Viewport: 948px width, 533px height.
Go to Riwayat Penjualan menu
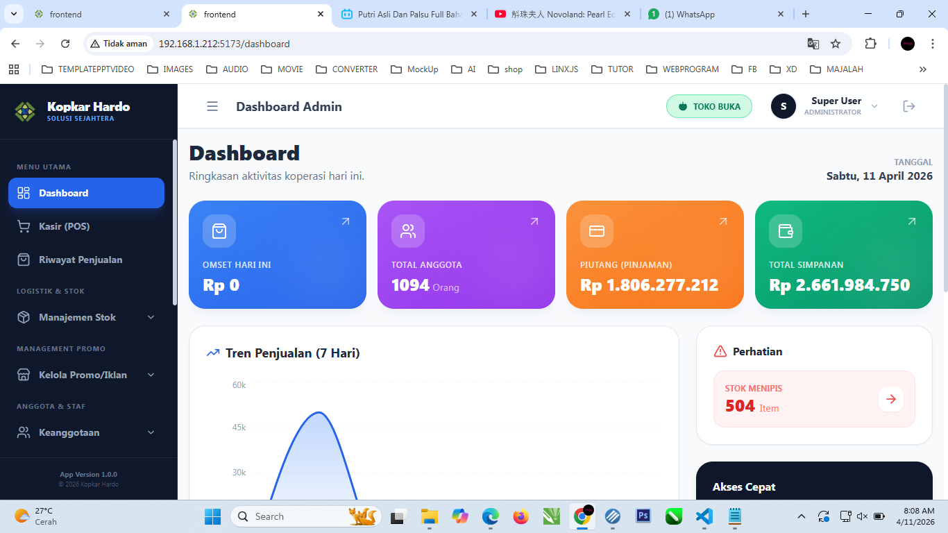click(81, 260)
